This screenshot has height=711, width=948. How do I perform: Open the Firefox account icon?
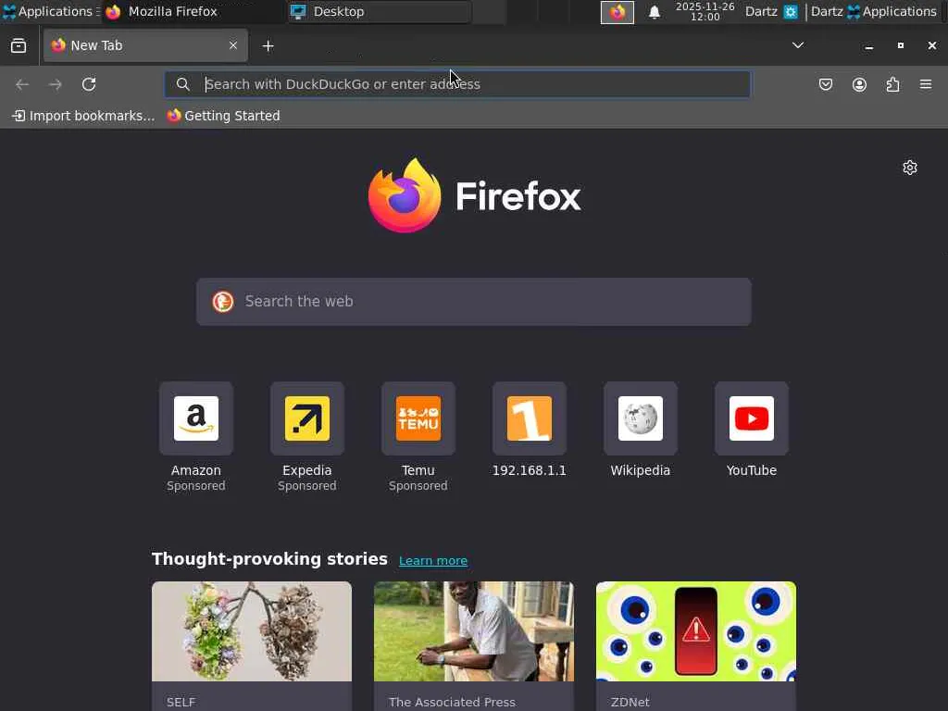pos(859,84)
